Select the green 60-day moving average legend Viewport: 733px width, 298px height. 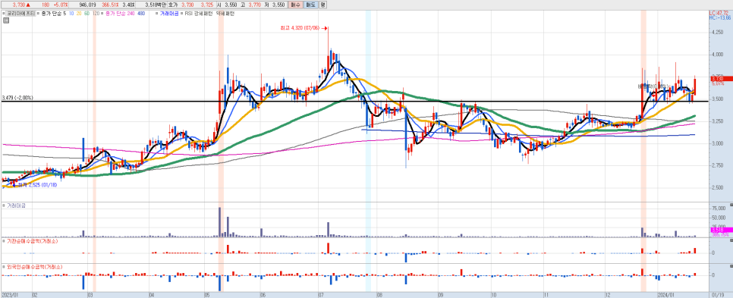(x=87, y=14)
